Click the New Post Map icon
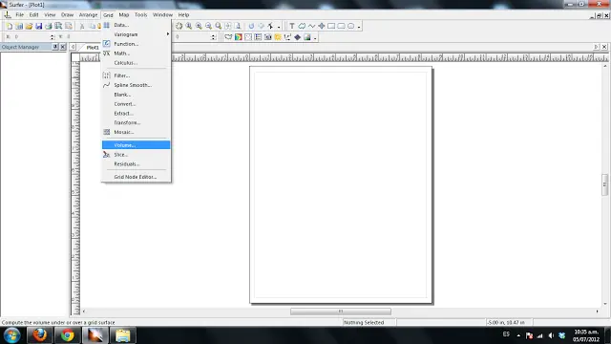The height and width of the screenshot is (344, 611). [x=248, y=37]
